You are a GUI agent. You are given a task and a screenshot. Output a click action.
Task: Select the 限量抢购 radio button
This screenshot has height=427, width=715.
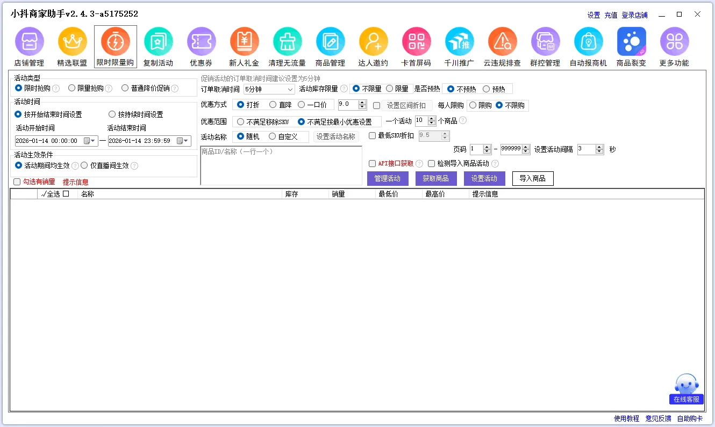[72, 88]
